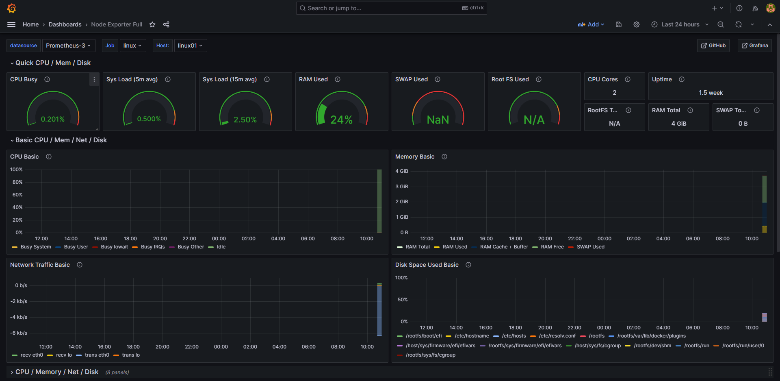Open the Grafana home logo
This screenshot has width=780, height=381.
pos(11,8)
